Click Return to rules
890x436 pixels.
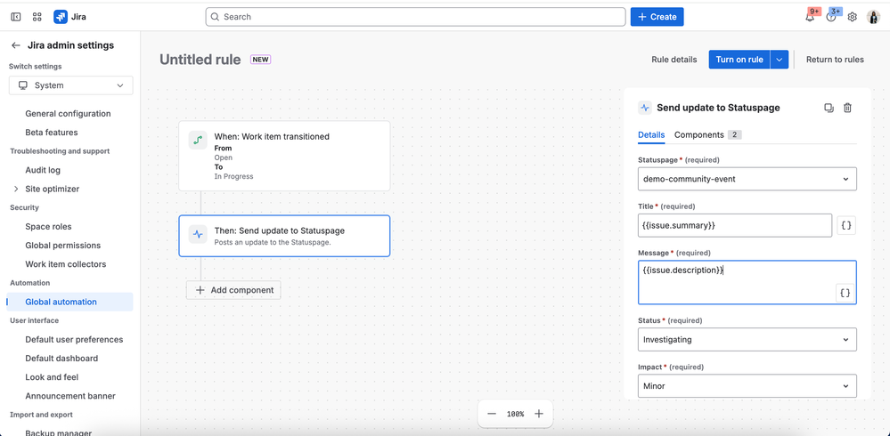tap(835, 60)
